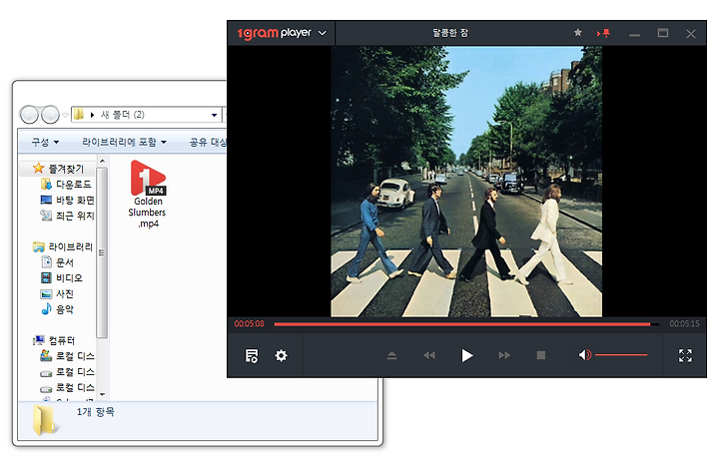Toggle the always-on-top pin icon

point(603,33)
